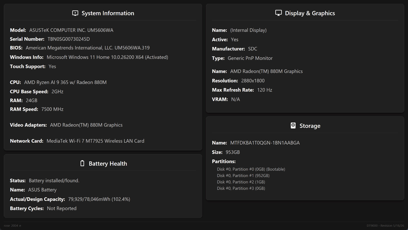
Task: Select Video Adapters value AMD Radeon 880M
Action: pos(86,125)
